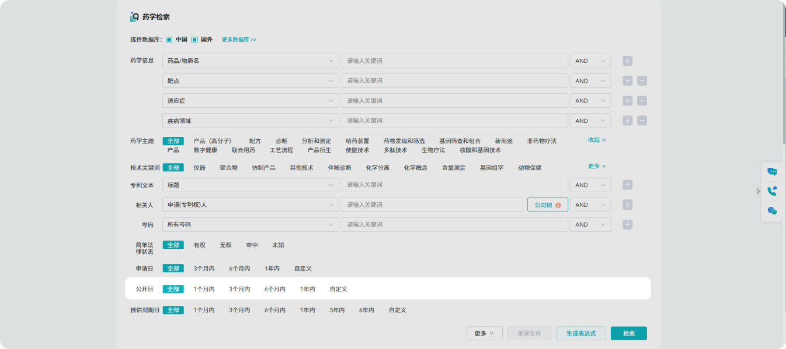This screenshot has width=786, height=349.
Task: Open the 公司树 button
Action: tap(548, 205)
